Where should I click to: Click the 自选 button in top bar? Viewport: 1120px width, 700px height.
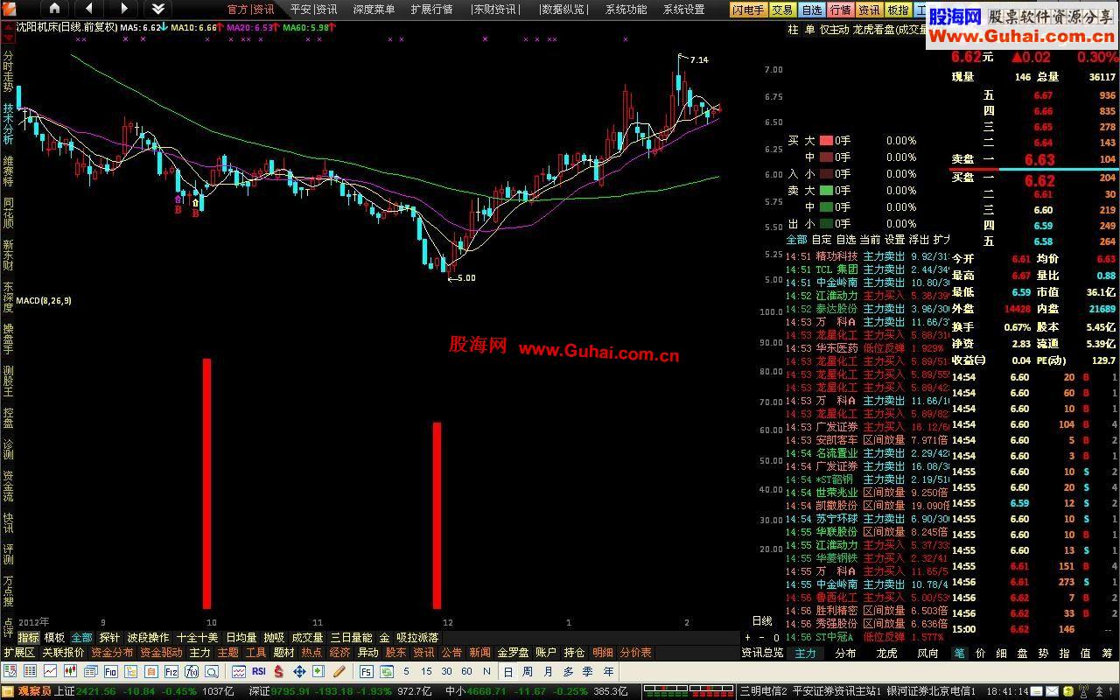coord(811,10)
